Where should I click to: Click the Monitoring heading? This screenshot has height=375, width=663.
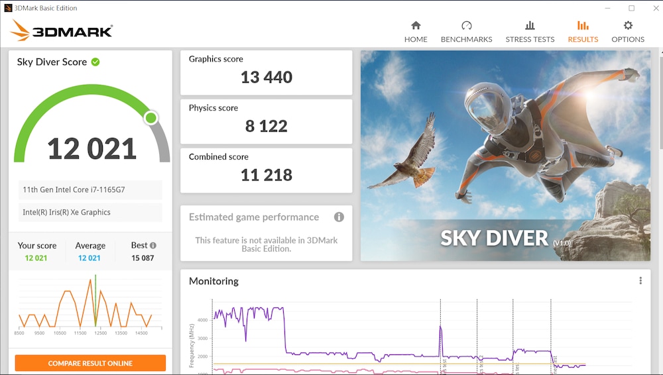coord(213,281)
